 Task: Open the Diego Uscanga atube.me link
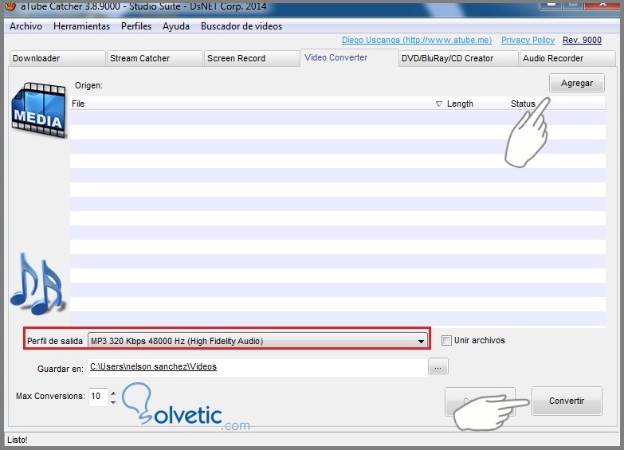point(417,40)
